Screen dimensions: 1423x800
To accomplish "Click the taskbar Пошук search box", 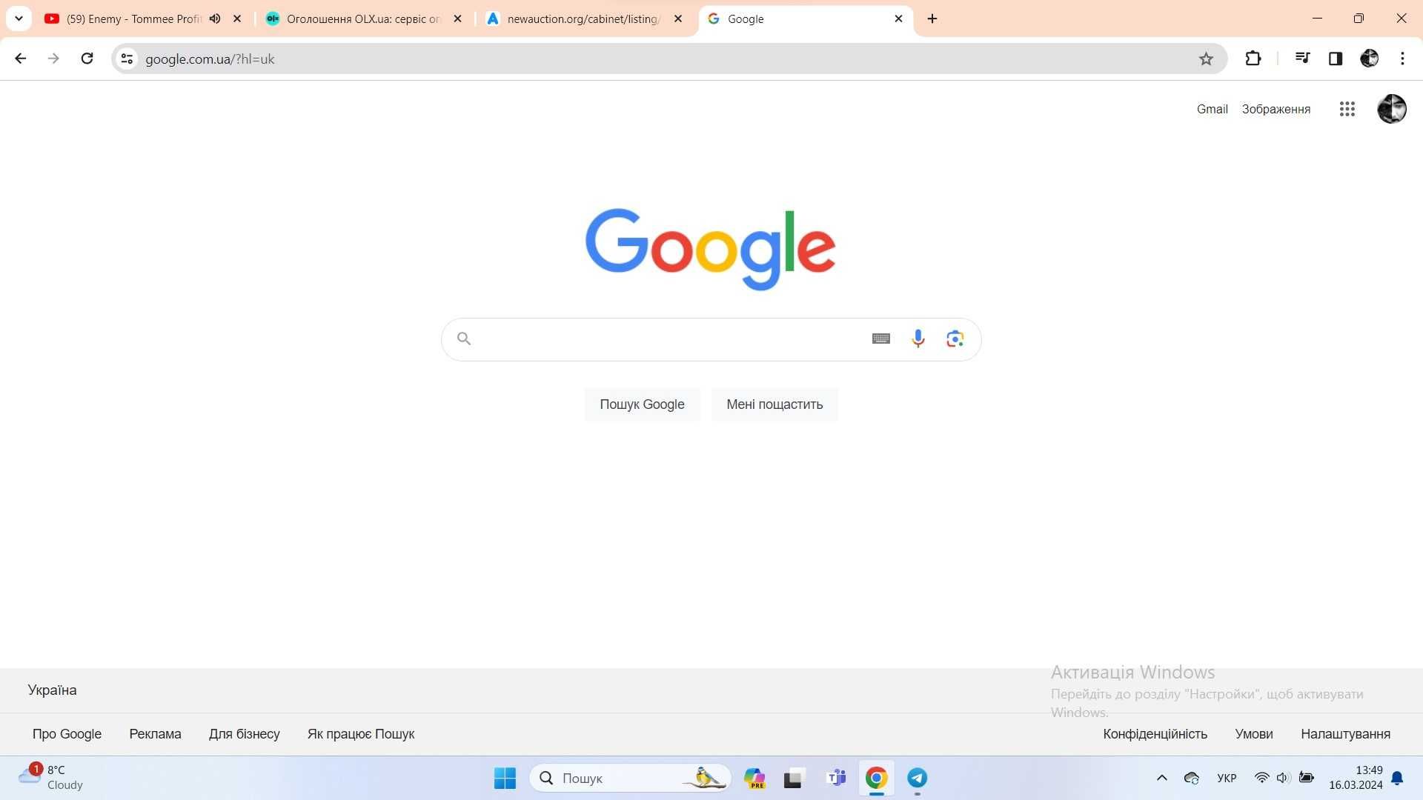I will coord(630,778).
